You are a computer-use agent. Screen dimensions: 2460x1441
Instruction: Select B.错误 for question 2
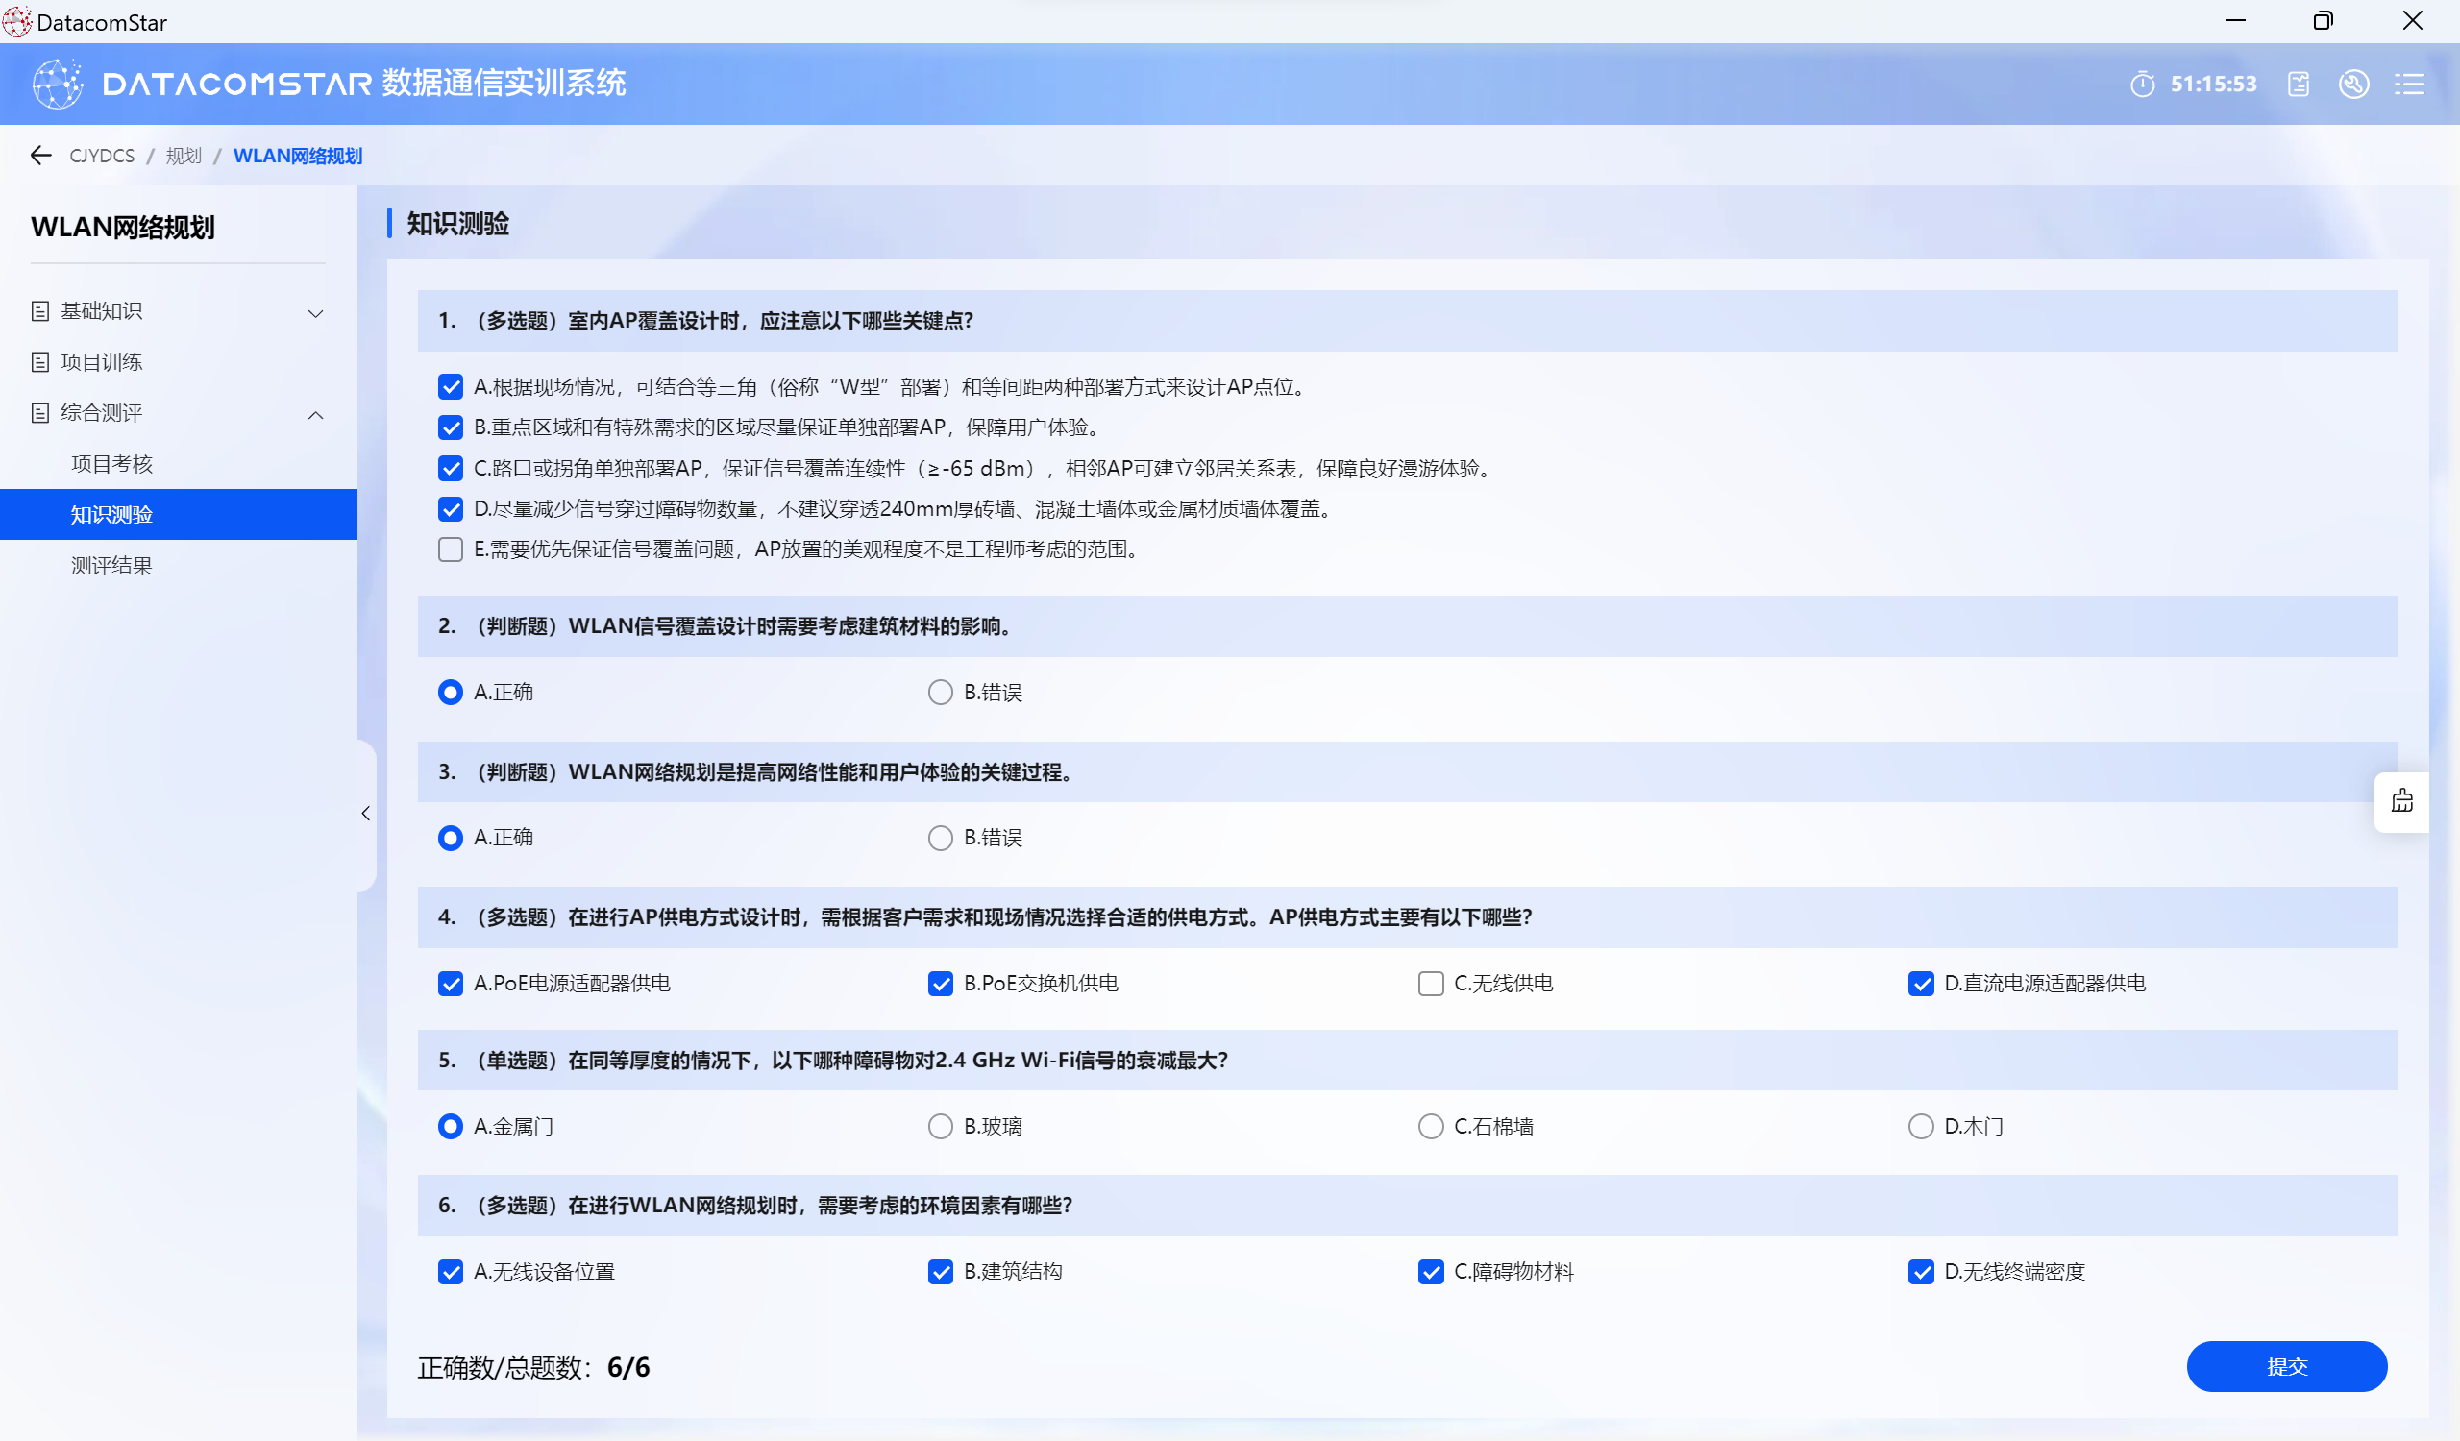coord(940,692)
